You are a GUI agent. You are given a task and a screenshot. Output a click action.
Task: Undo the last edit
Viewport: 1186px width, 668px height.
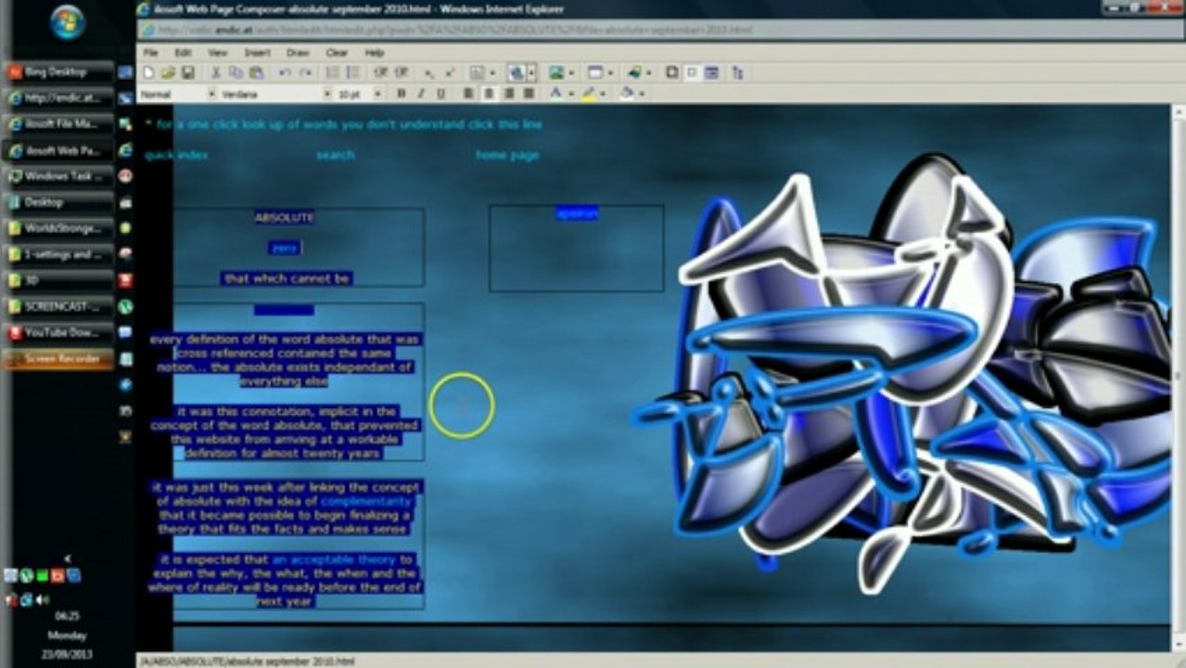click(x=285, y=72)
